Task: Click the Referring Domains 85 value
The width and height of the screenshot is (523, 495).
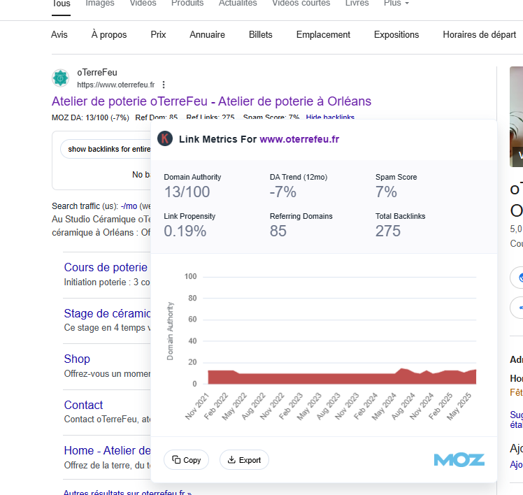Action: pyautogui.click(x=278, y=231)
